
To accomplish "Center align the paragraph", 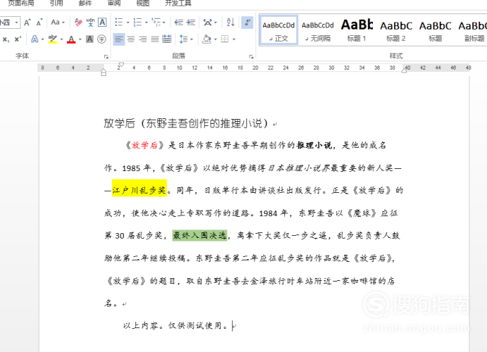I will click(x=131, y=39).
